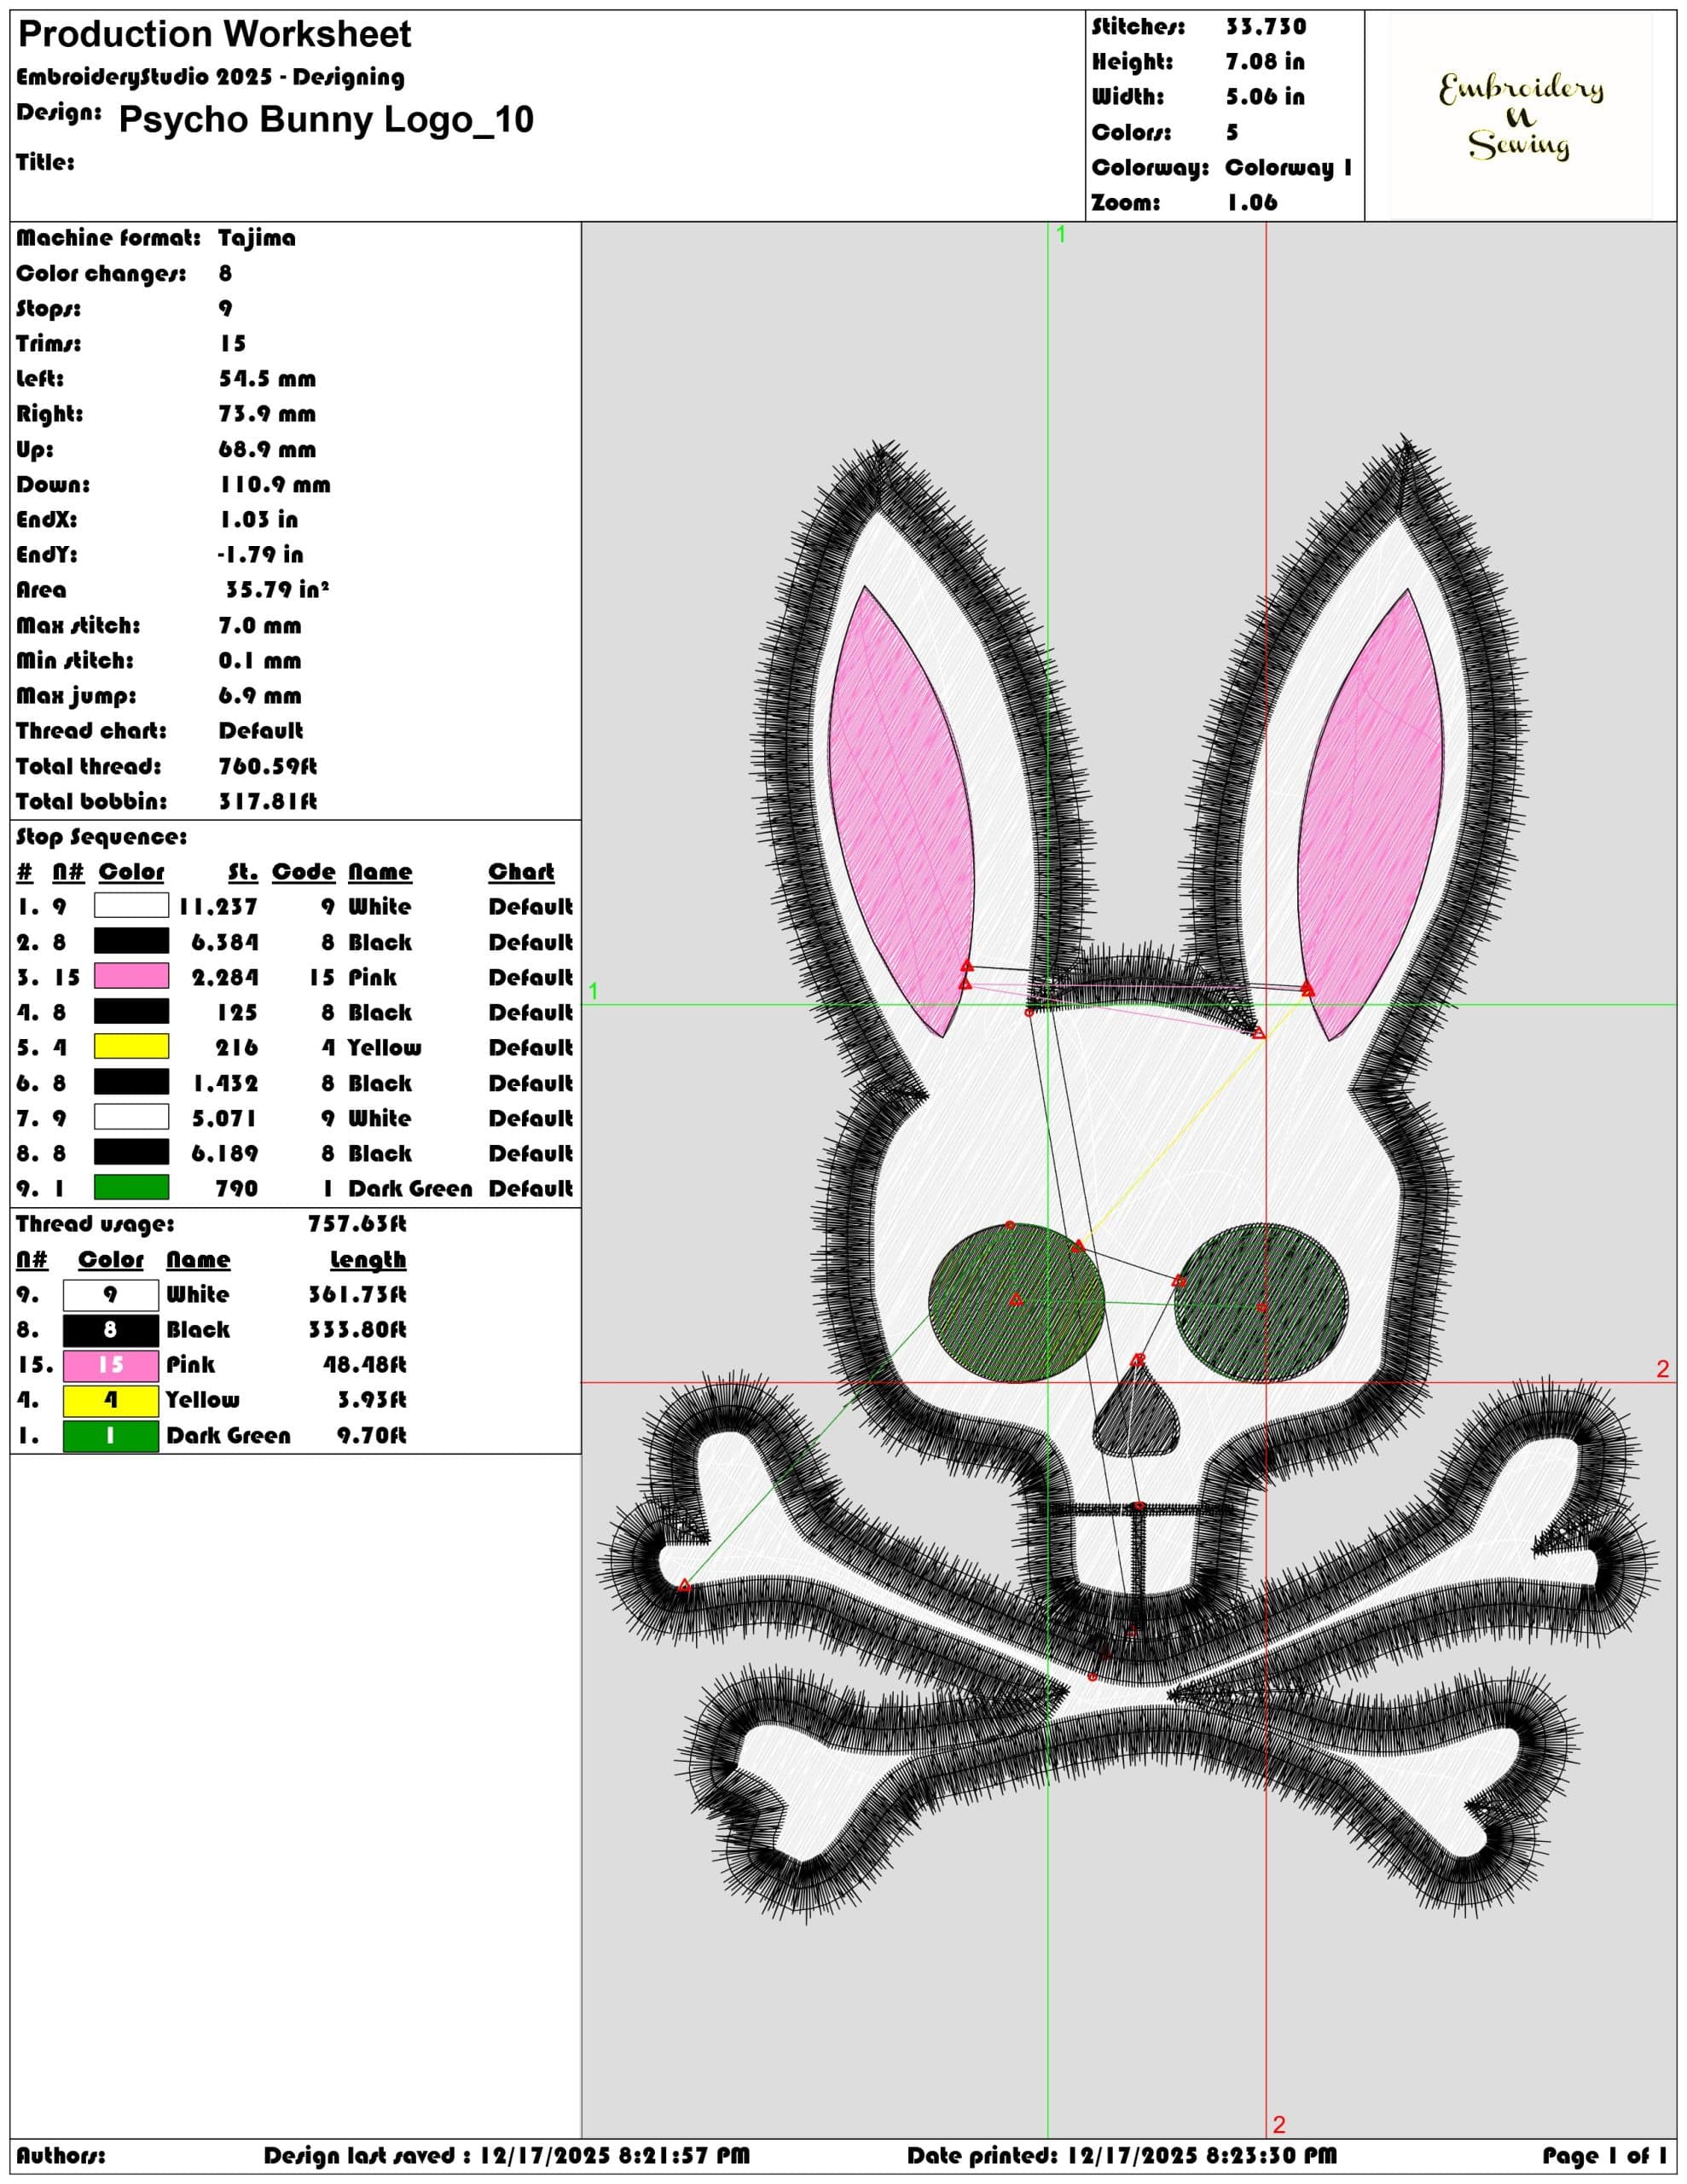Image resolution: width=1687 pixels, height=2184 pixels.
Task: Click the stitch count '11,237' in row 1
Action: click(218, 906)
